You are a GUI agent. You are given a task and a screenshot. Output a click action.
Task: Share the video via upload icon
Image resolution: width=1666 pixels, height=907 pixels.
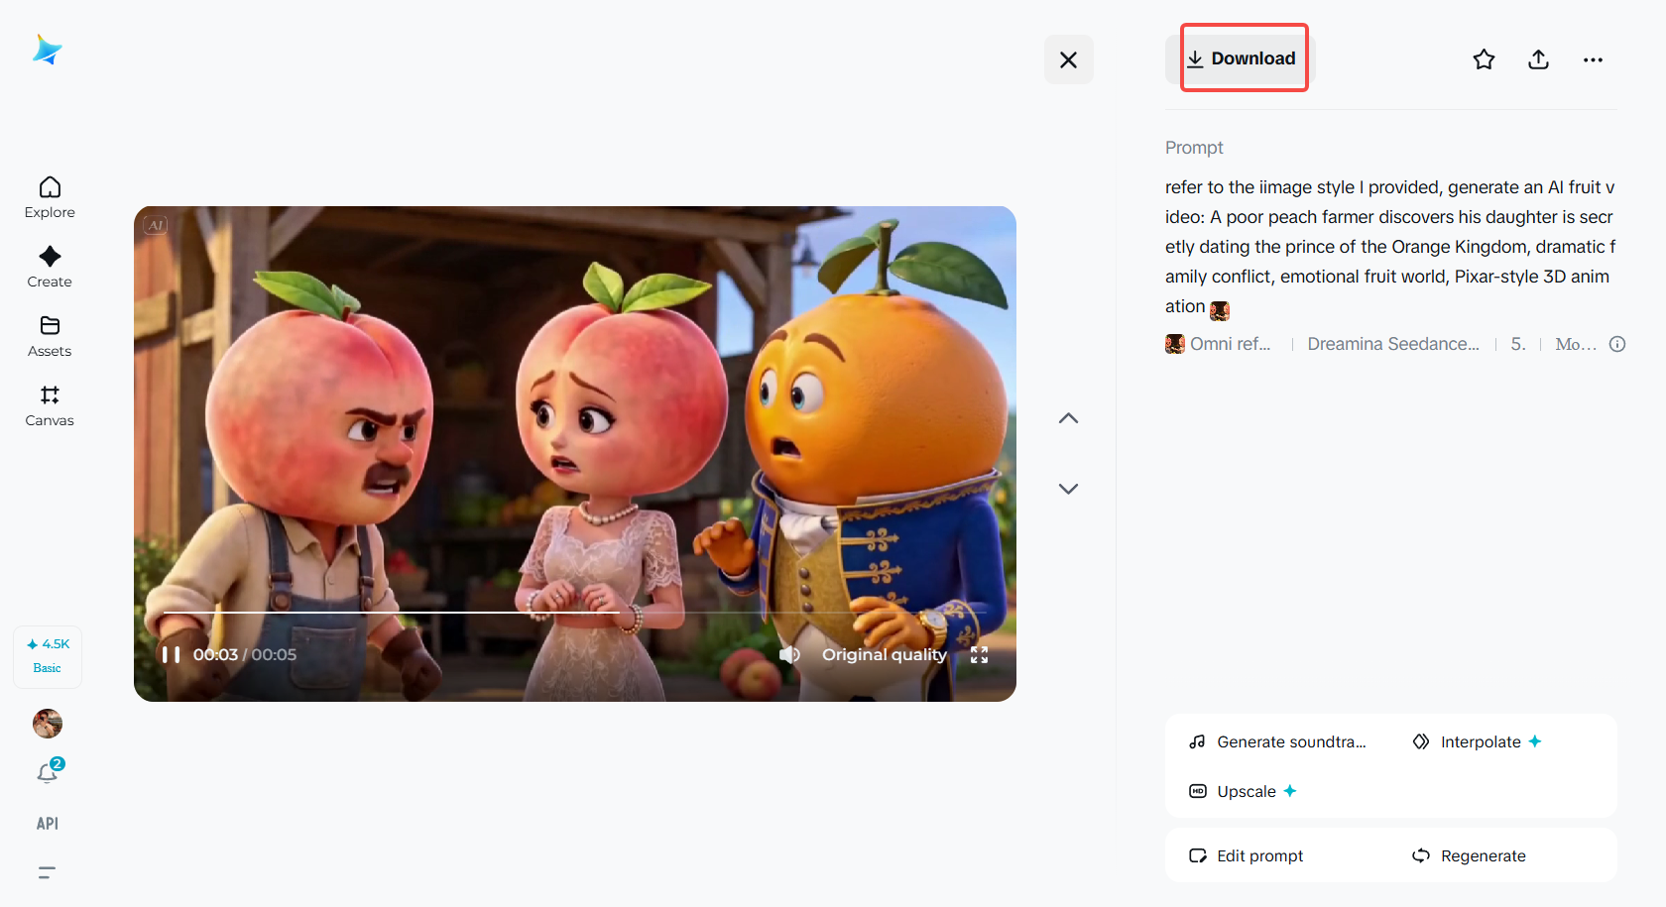pyautogui.click(x=1538, y=59)
